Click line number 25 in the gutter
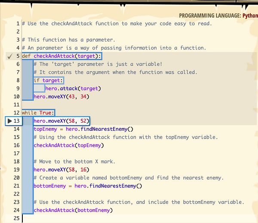This screenshot has width=258, height=223. point(17,218)
